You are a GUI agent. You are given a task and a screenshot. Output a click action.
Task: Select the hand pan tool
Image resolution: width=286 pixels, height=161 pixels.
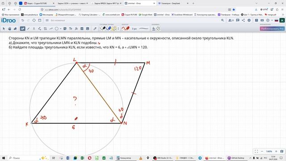pyautogui.click(x=9, y=29)
